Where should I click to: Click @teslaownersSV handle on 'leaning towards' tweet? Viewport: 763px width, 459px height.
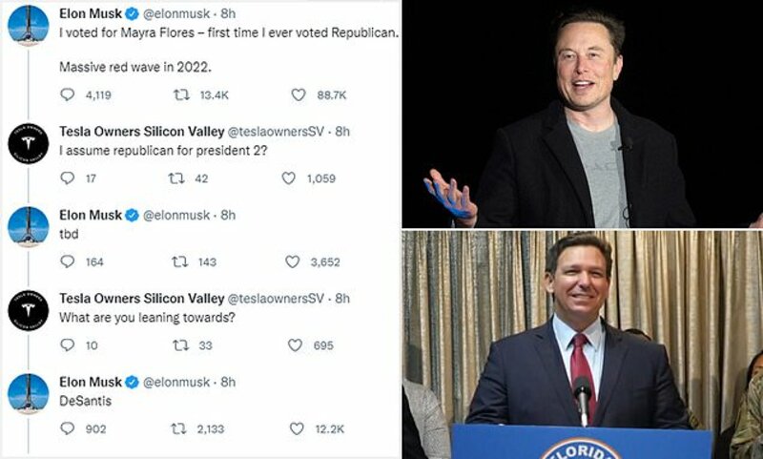(276, 299)
